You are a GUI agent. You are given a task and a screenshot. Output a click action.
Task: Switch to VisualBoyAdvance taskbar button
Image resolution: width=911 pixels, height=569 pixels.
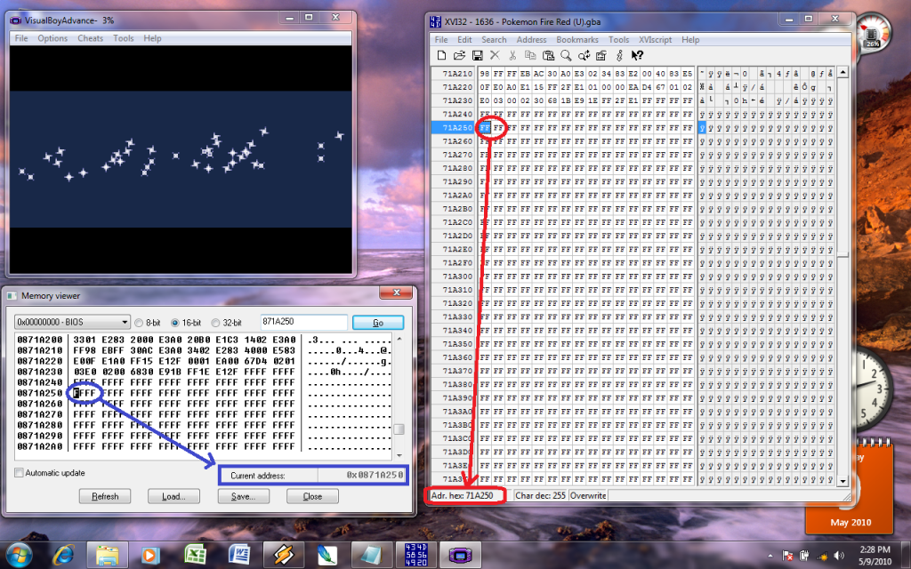tap(460, 555)
